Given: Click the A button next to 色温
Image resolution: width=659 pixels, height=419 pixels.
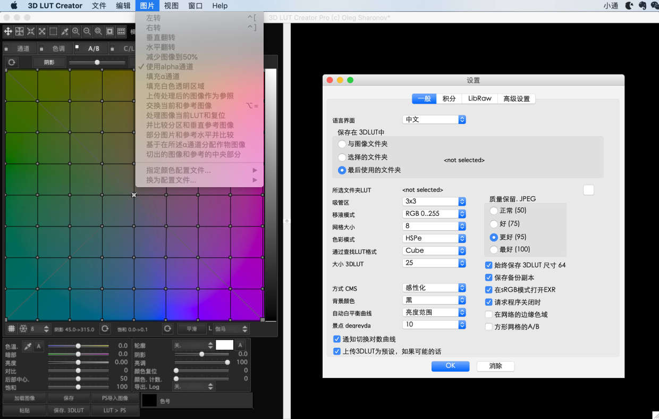Looking at the screenshot, I should click(39, 346).
